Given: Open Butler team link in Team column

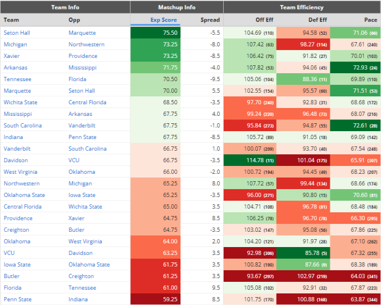Looking at the screenshot, I should click(x=12, y=276).
